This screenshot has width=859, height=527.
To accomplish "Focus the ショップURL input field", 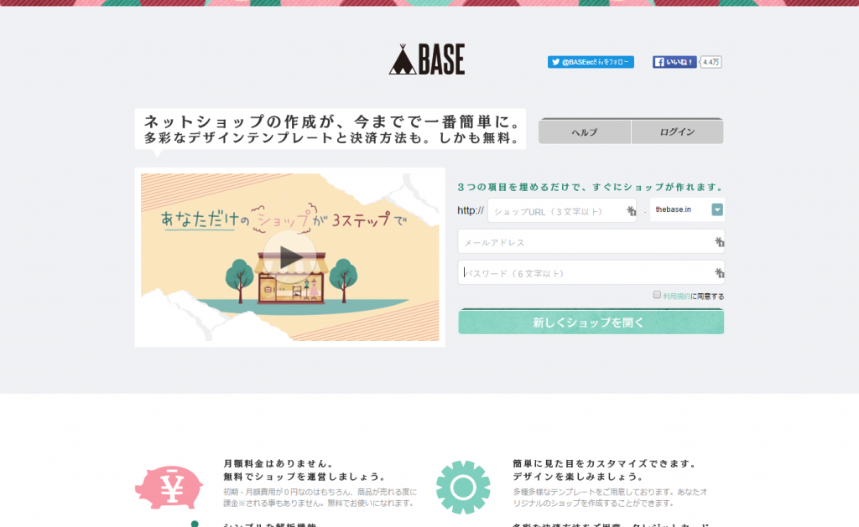I will click(562, 210).
